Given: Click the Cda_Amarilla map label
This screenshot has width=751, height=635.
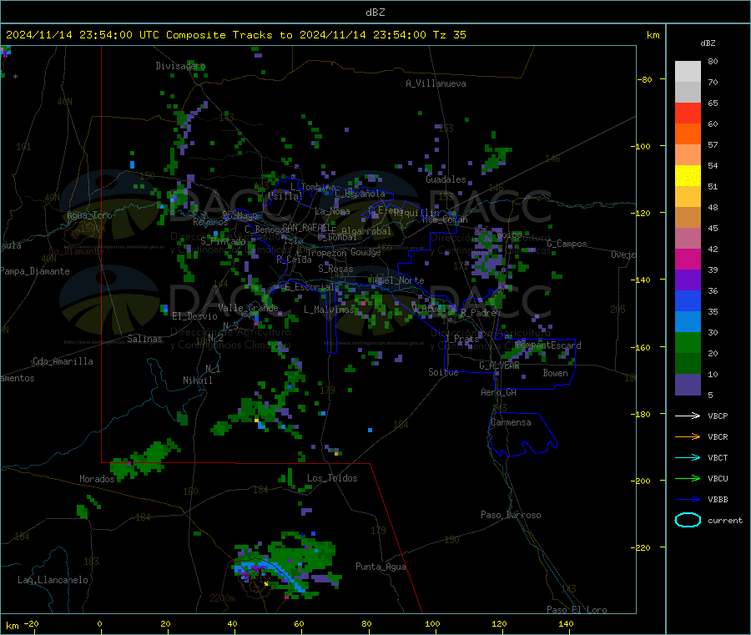Looking at the screenshot, I should 63,361.
